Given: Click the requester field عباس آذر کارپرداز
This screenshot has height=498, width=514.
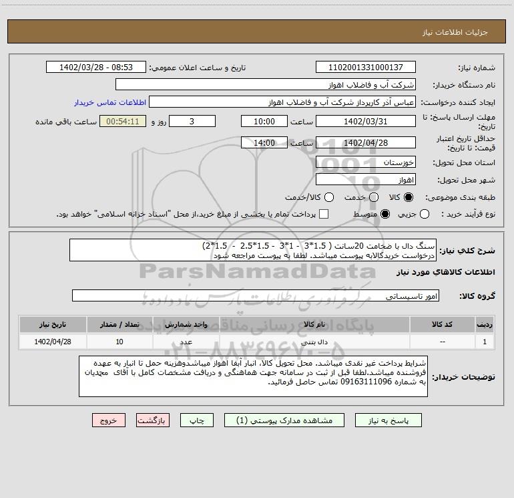Looking at the screenshot, I should click(282, 102).
